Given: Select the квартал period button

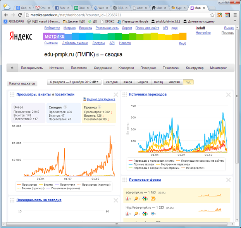Looking at the screenshot, I should [174, 82].
